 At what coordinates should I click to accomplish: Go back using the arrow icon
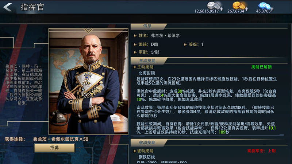click(8, 7)
